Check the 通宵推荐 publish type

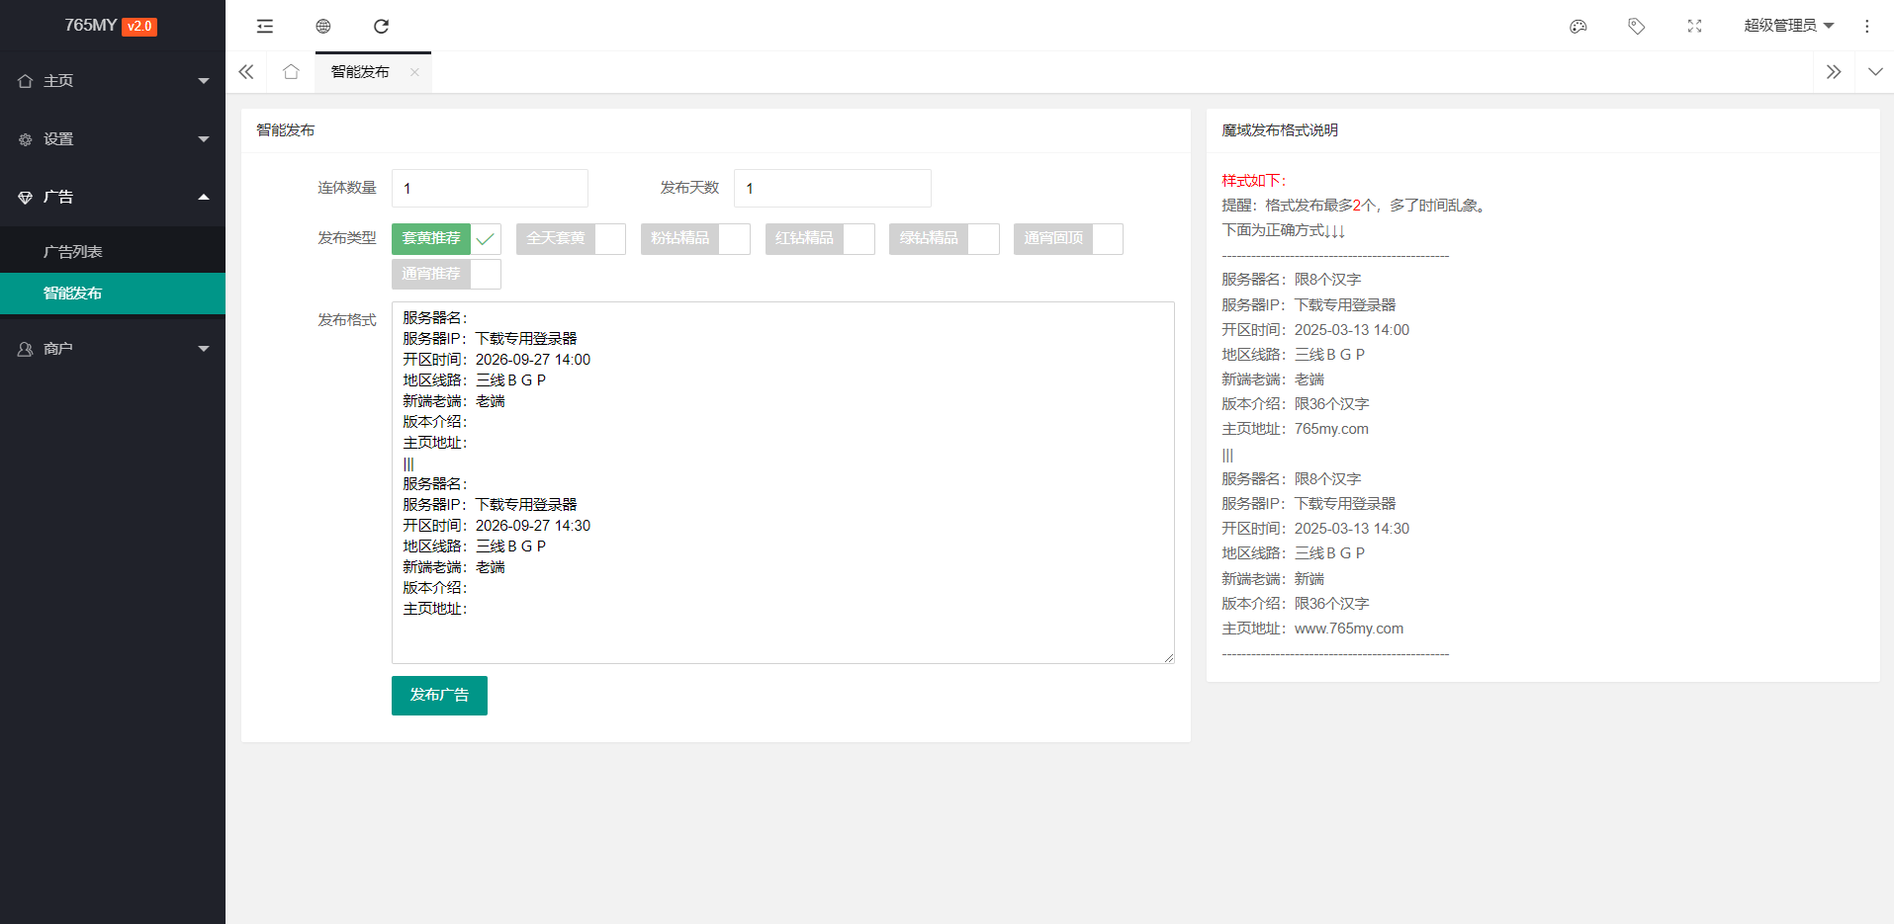pyautogui.click(x=446, y=274)
